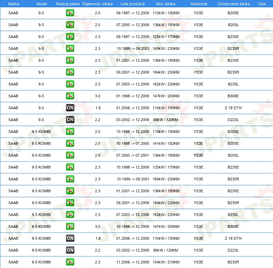The height and width of the screenshot is (268, 273).
Task: Click the Rodzaj paliwa column header
Action: 68,4
